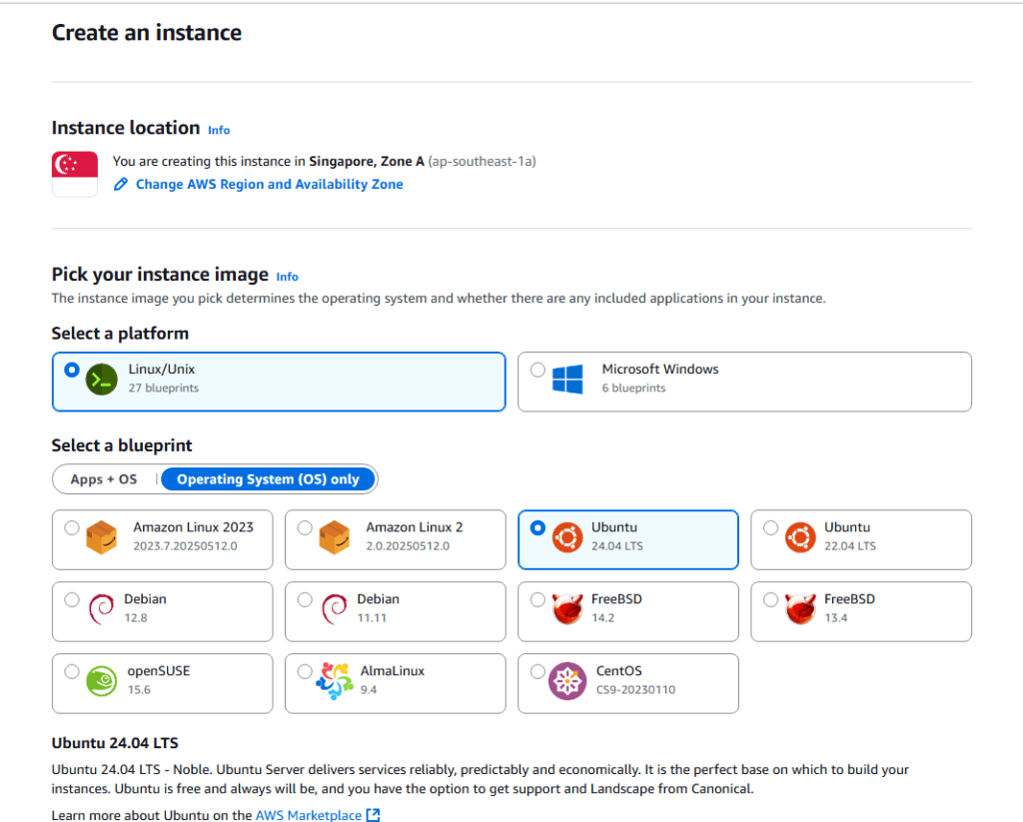Click the Linux/Unix terminal icon
This screenshot has height=822, width=1023.
[x=102, y=380]
